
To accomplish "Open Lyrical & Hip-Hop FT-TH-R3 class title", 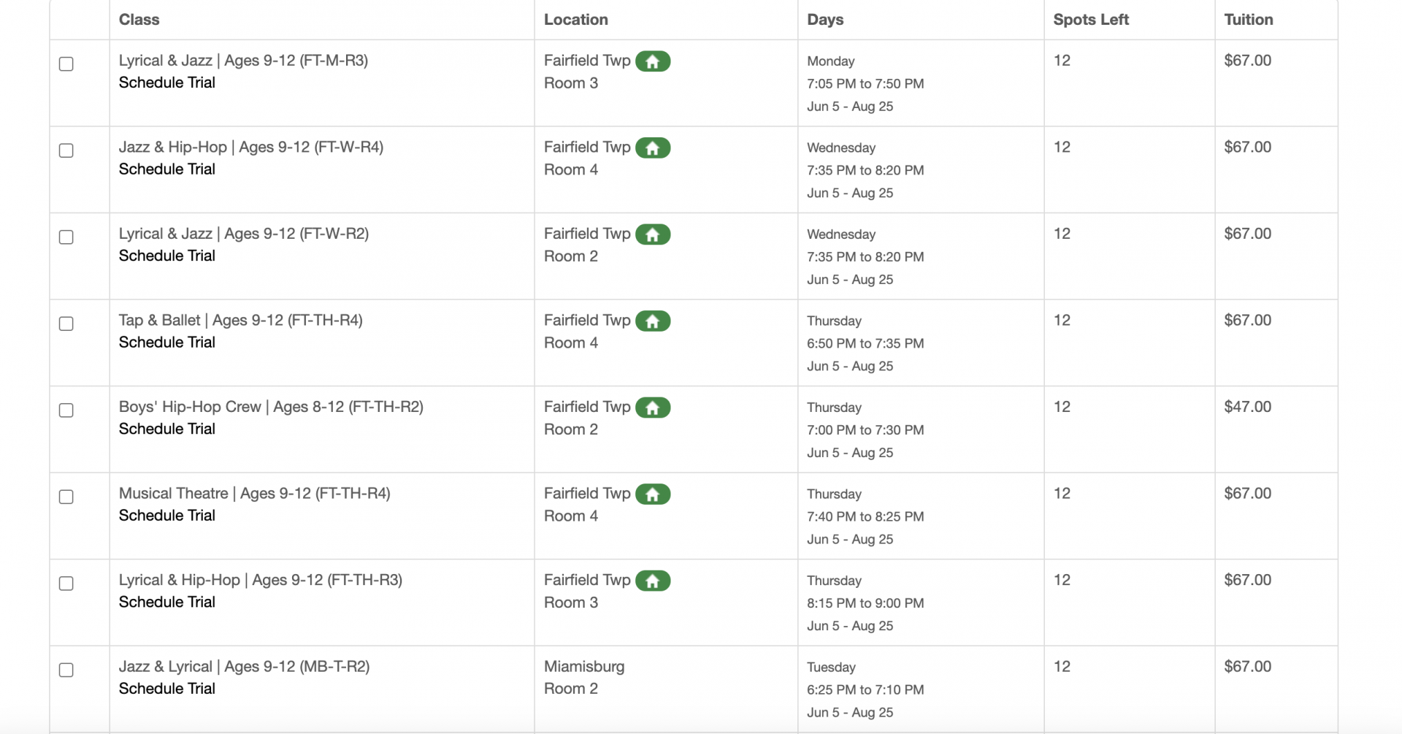I will point(261,580).
